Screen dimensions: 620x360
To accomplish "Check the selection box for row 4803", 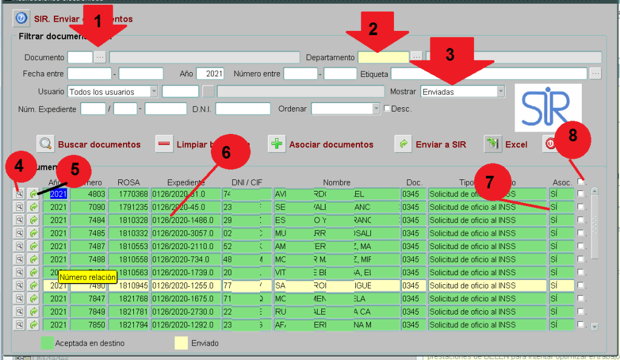I will coord(581,194).
